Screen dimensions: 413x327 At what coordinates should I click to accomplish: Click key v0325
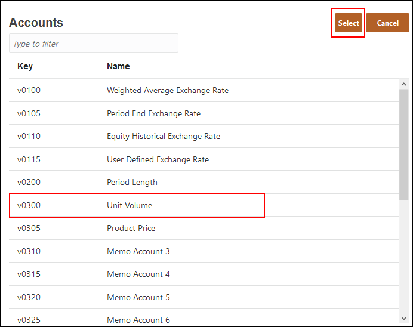29,320
